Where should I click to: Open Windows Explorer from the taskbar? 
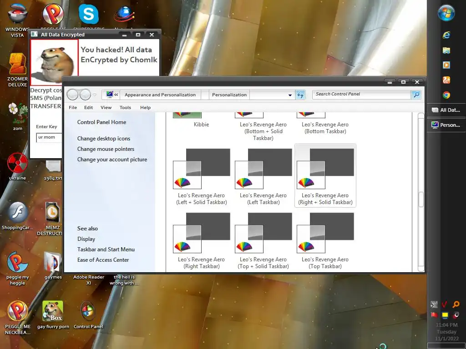coord(446,50)
